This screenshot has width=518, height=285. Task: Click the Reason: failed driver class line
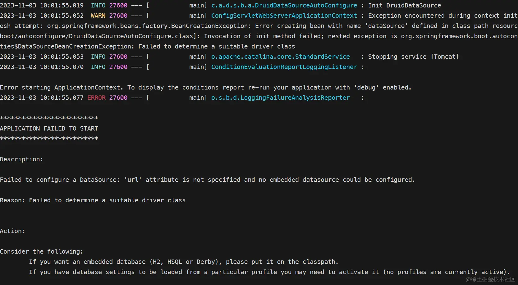pos(93,200)
